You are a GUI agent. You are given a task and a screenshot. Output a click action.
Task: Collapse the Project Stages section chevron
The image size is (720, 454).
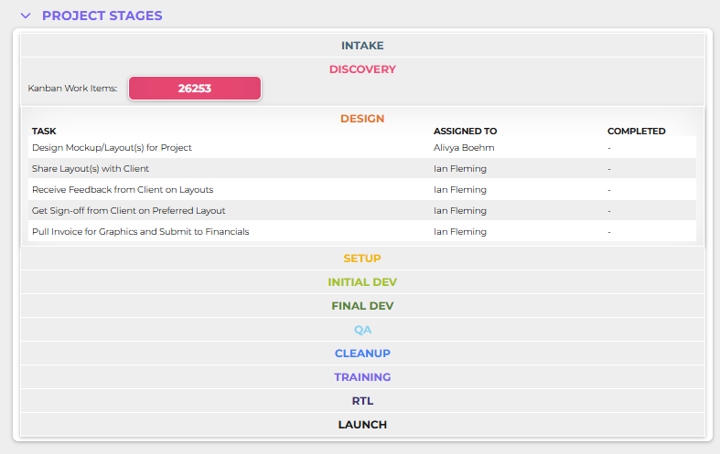(x=26, y=16)
